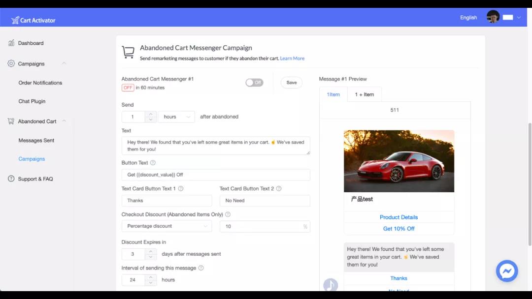Screen dimensions: 532x299
Task: Click the Discount Expires days field
Action: point(133,254)
